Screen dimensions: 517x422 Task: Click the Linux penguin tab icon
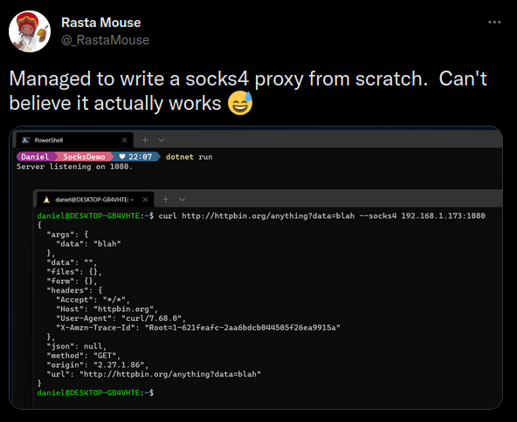pos(46,200)
